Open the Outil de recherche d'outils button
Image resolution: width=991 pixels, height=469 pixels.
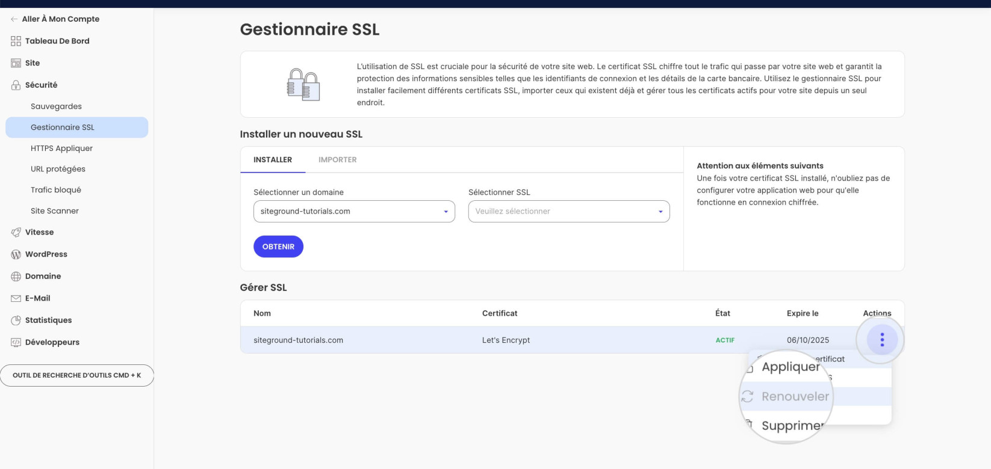pos(77,375)
